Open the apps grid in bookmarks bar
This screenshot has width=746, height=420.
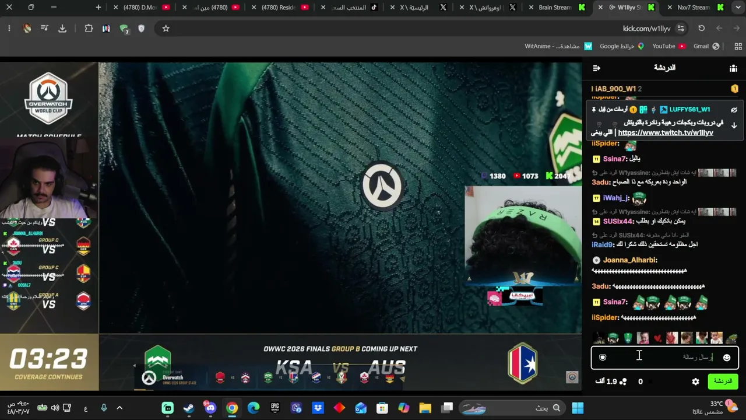738,46
